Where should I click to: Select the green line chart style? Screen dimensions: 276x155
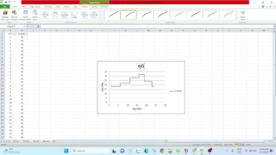coord(178,15)
